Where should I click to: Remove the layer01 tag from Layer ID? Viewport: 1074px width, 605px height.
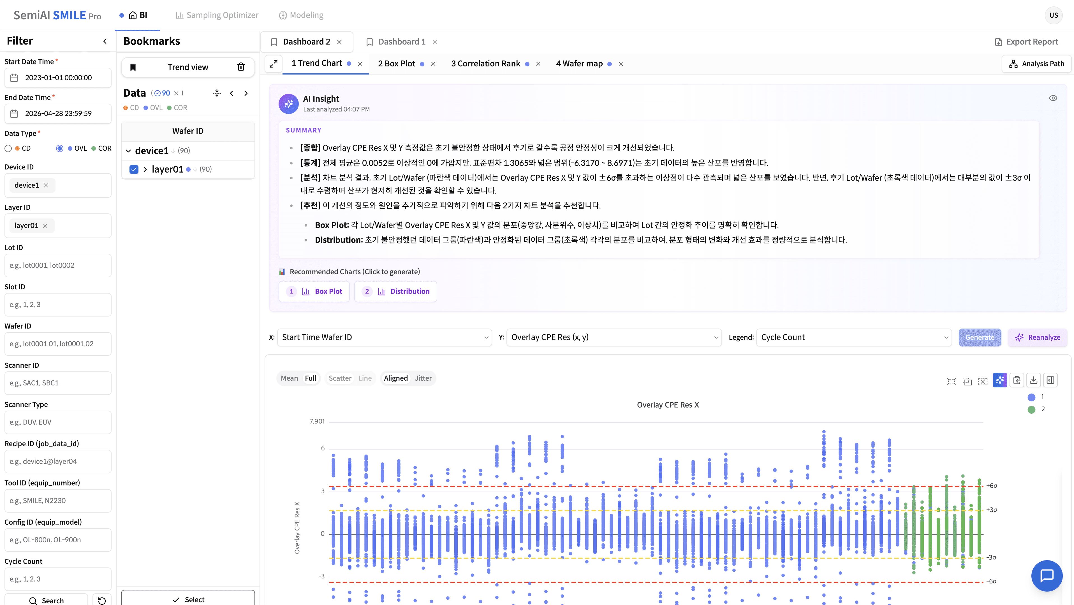(x=45, y=226)
